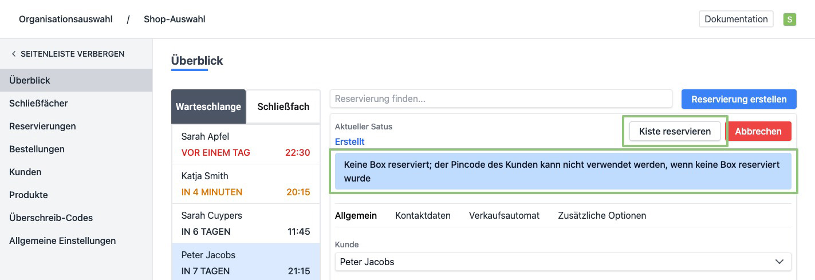Navigate to Überschreib-Codes in sidebar
Image resolution: width=815 pixels, height=280 pixels.
click(51, 218)
